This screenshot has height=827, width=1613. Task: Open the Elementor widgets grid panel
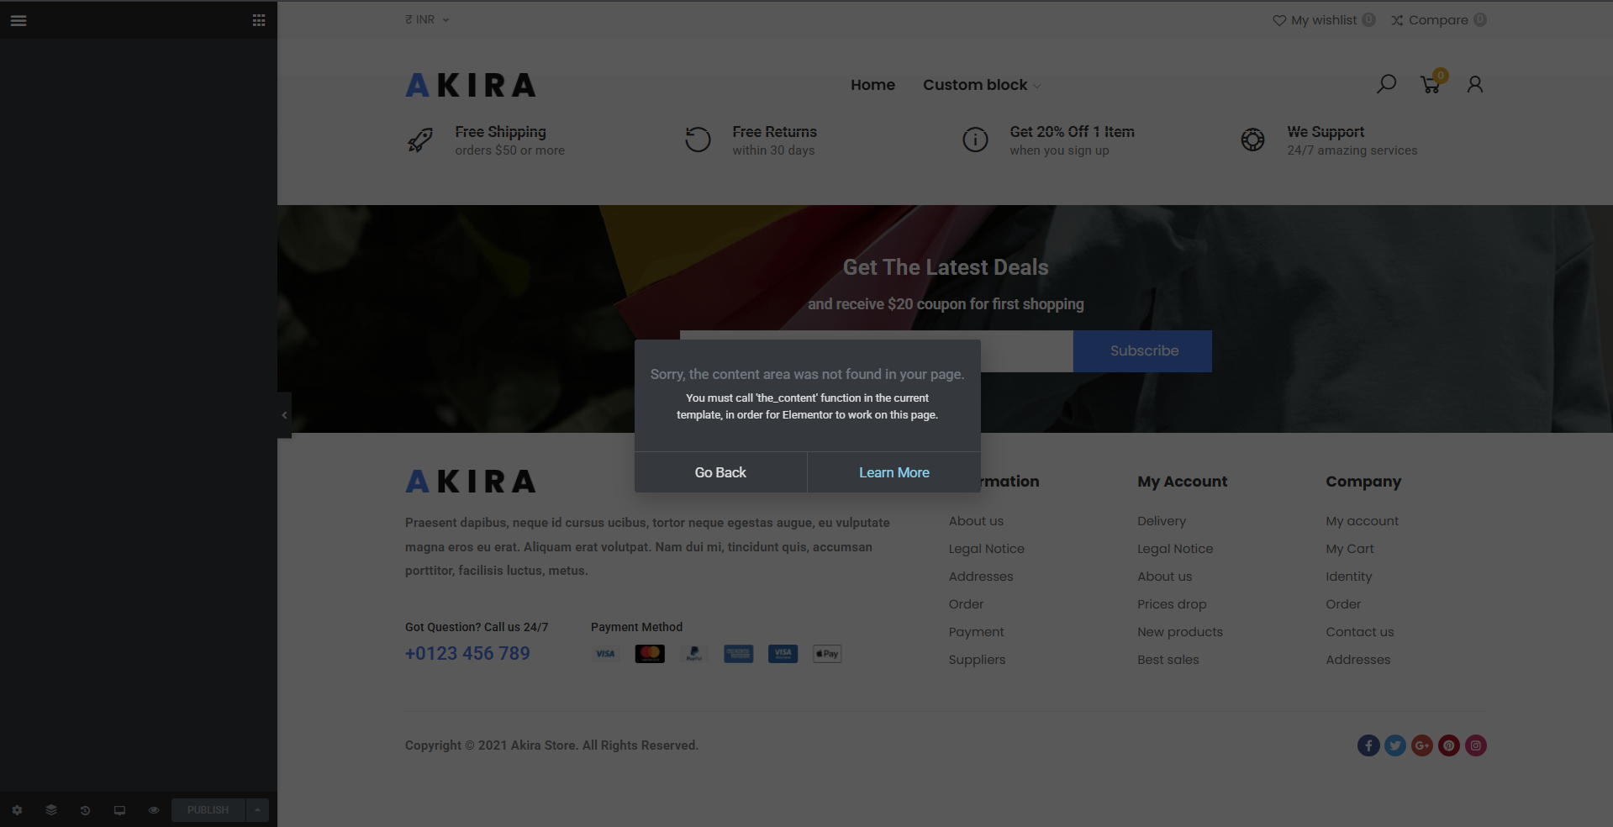coord(259,20)
